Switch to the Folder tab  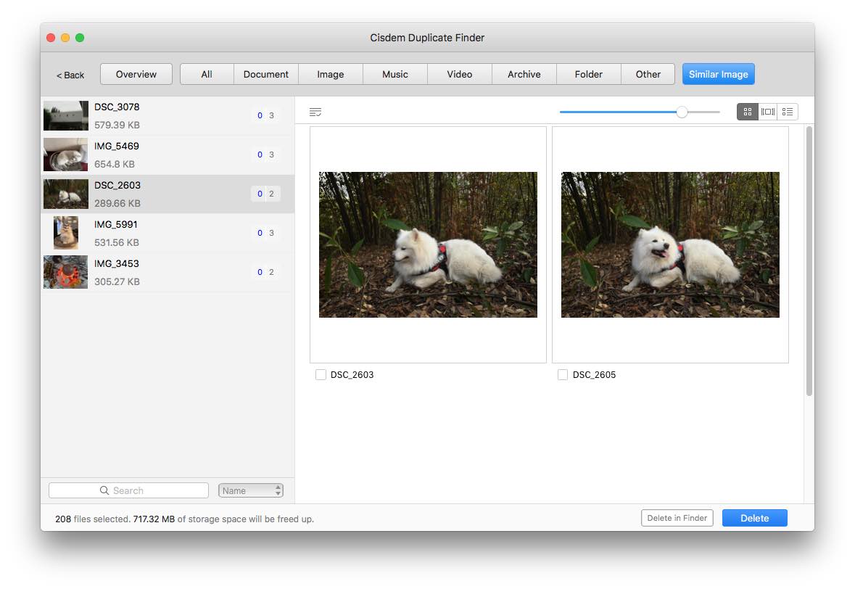[589, 74]
